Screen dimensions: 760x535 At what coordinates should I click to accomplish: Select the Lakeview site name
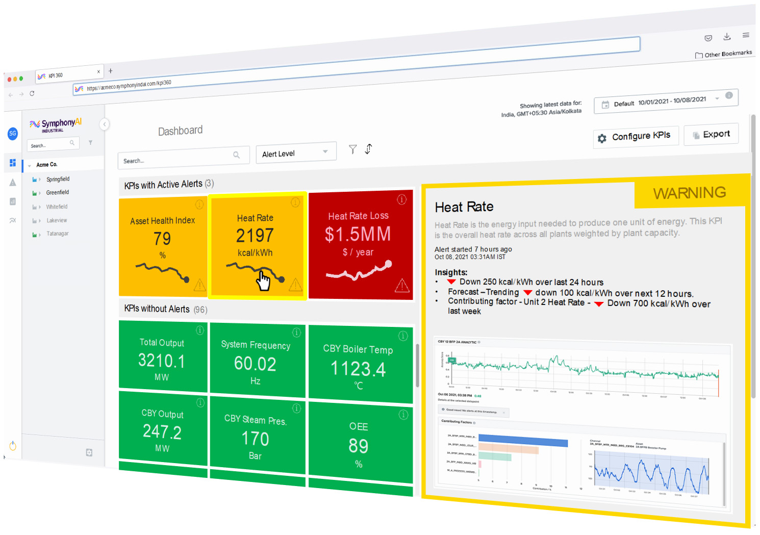point(57,221)
